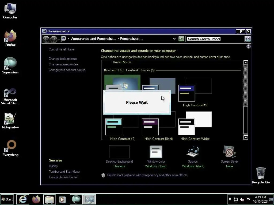The height and width of the screenshot is (205, 274).
Task: Click the Show desktop button
Action: point(271,199)
